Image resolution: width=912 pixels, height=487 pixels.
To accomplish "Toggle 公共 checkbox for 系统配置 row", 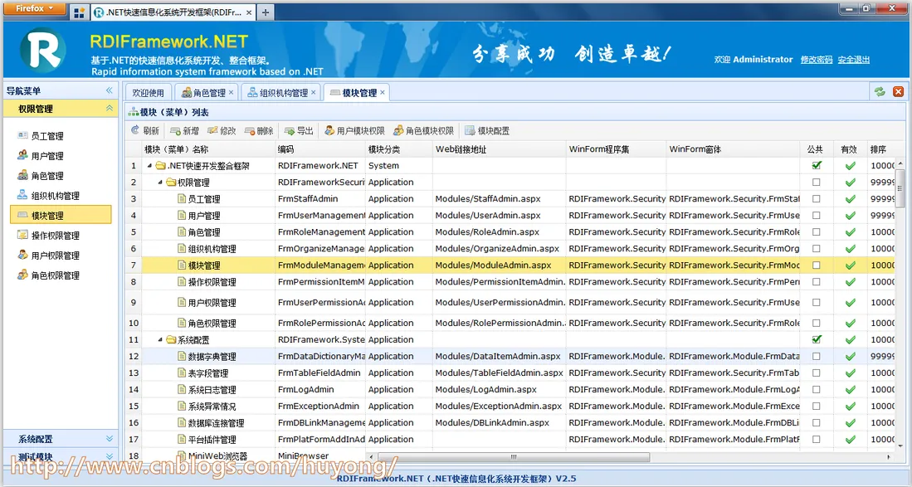I will (x=817, y=339).
